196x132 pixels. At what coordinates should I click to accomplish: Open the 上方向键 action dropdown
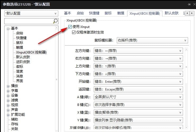tap(138, 66)
